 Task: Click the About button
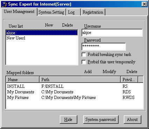[132, 120]
